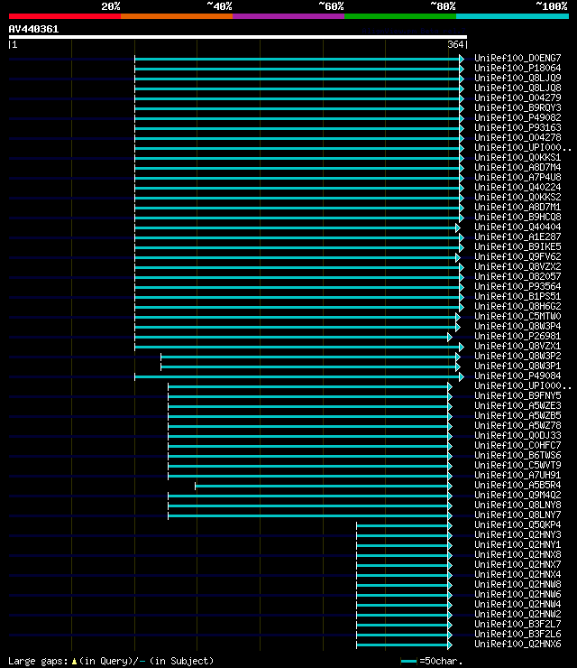Select the UniRef100_Q0DJ33 label
The height and width of the screenshot is (668, 577).
[x=517, y=435]
